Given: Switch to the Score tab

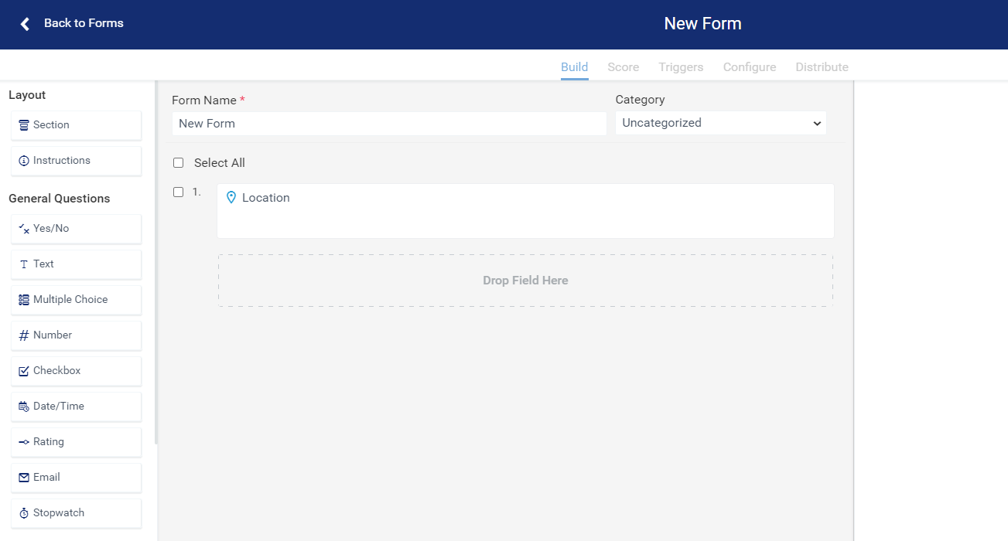Looking at the screenshot, I should tap(623, 67).
